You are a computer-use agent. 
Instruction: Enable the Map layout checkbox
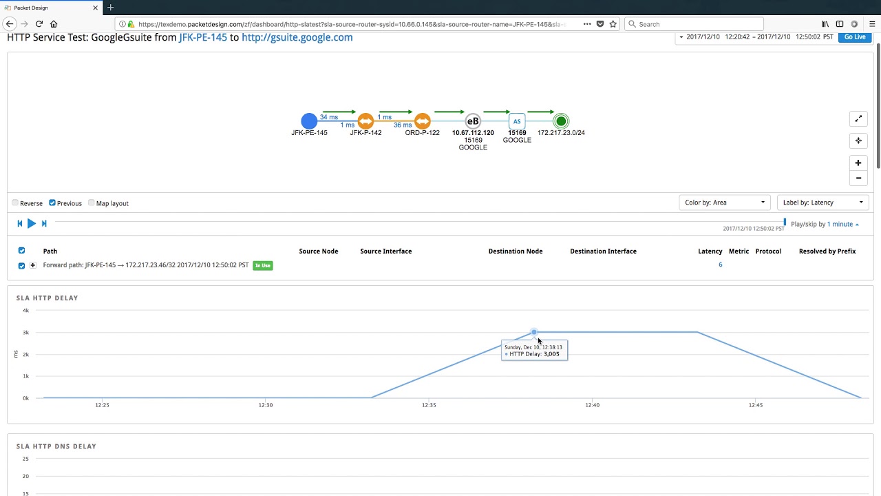[x=92, y=203]
